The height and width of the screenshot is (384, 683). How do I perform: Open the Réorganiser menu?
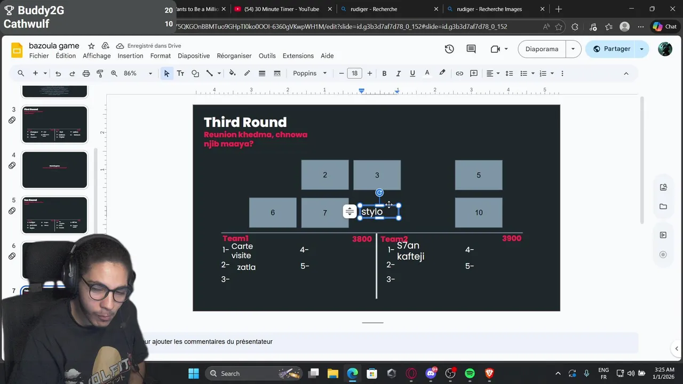click(234, 56)
